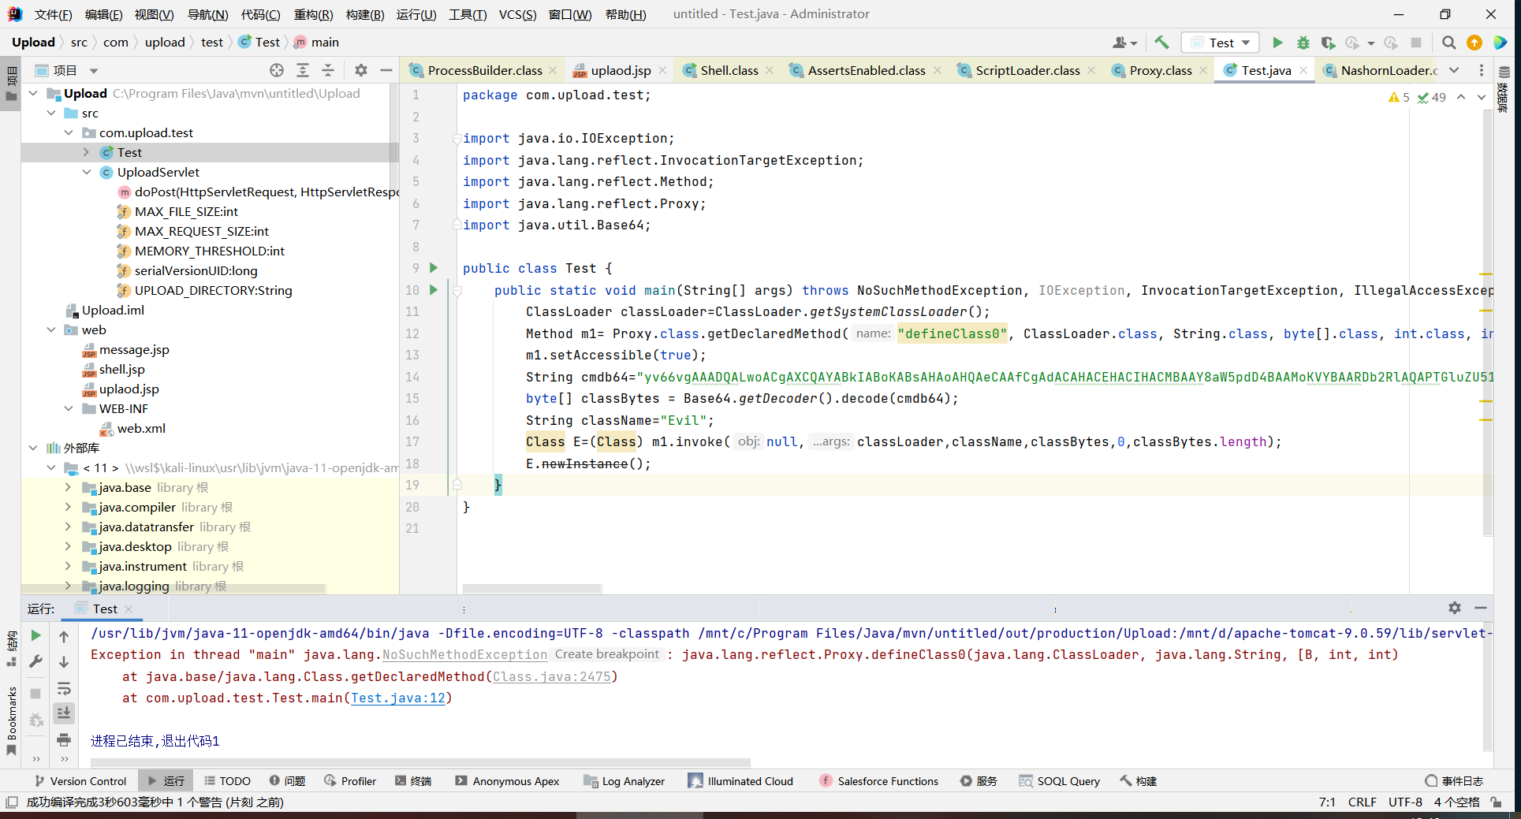Viewport: 1521px width, 819px height.
Task: Open Test.java:12 stack trace link
Action: point(398,698)
